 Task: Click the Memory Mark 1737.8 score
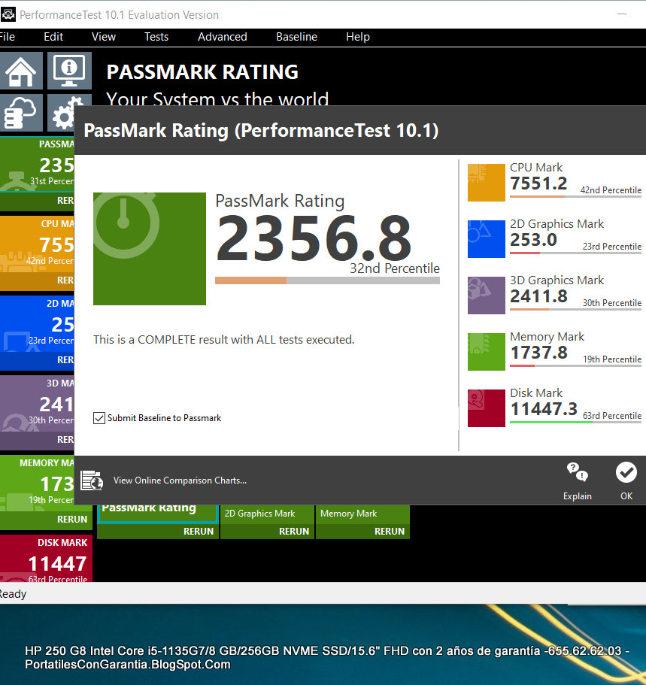(538, 353)
